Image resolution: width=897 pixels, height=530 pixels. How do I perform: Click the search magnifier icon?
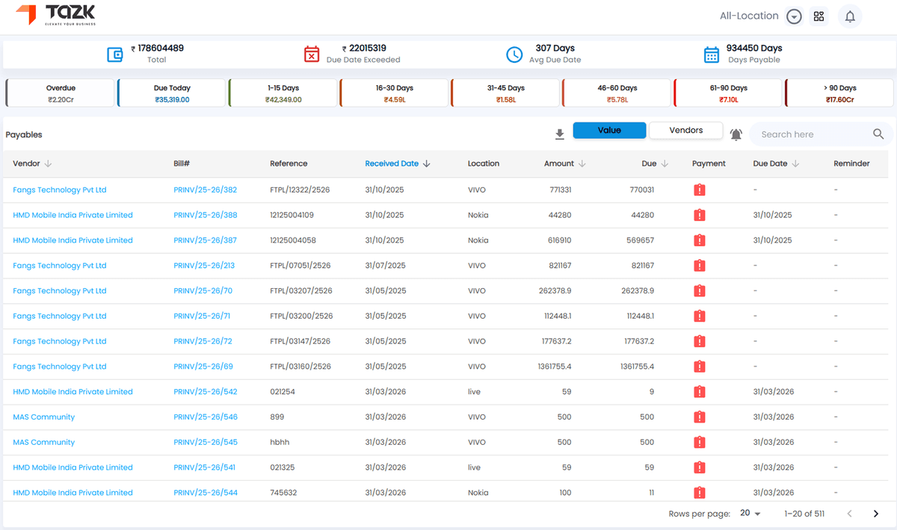point(878,134)
